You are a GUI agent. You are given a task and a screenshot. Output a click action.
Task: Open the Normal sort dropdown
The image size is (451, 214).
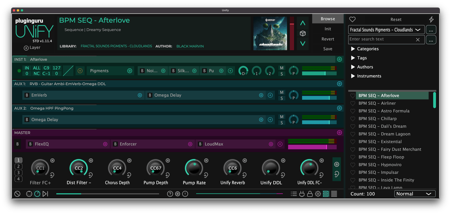pyautogui.click(x=415, y=194)
